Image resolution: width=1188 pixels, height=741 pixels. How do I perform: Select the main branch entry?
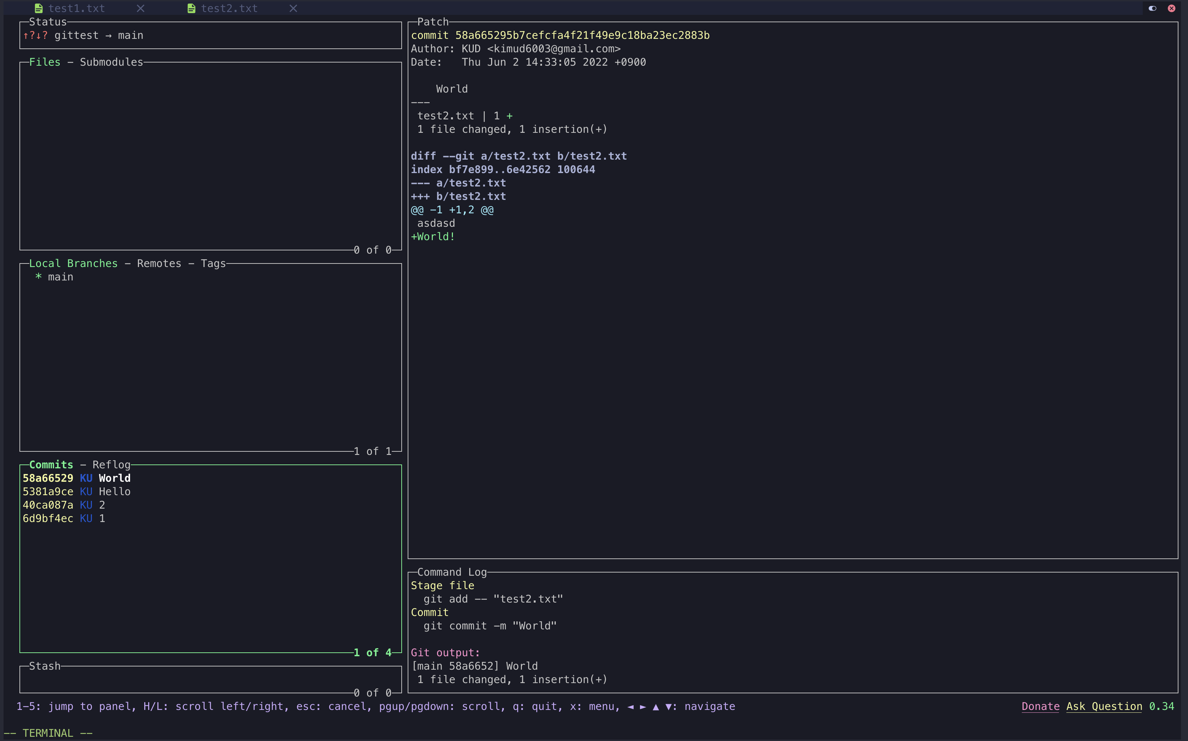tap(60, 277)
